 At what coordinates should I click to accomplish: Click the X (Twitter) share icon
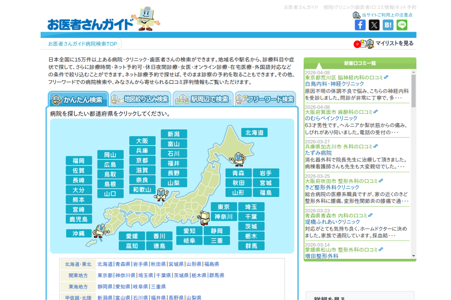(x=374, y=25)
